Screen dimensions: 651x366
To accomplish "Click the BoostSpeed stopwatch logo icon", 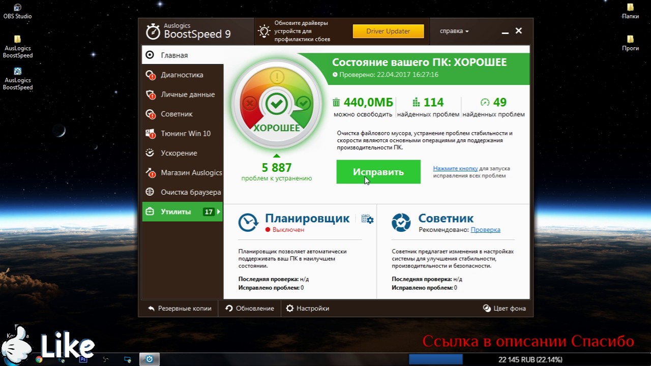I will (x=153, y=32).
